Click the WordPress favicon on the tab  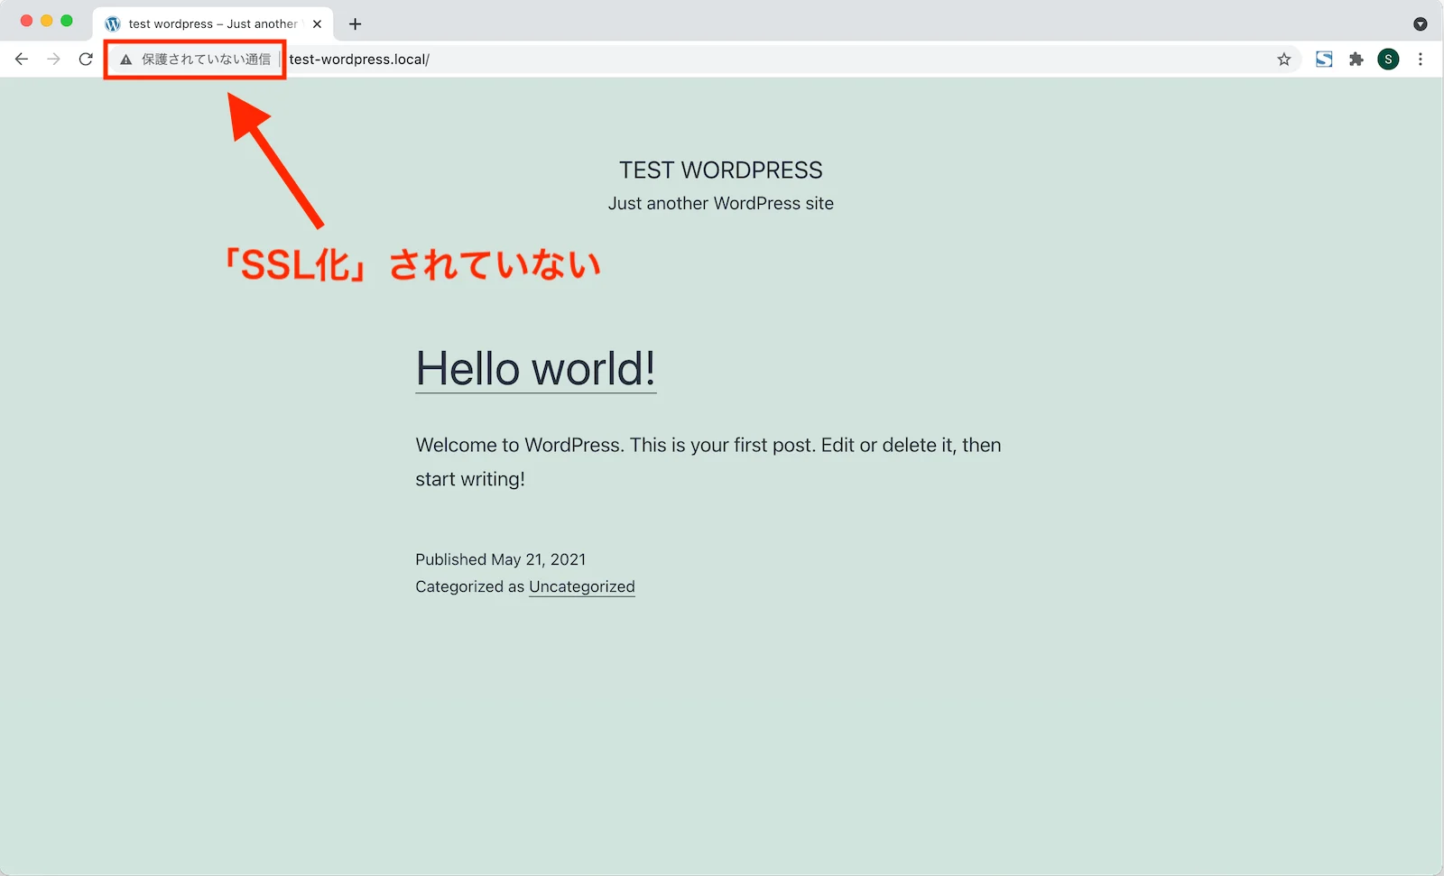(x=113, y=23)
